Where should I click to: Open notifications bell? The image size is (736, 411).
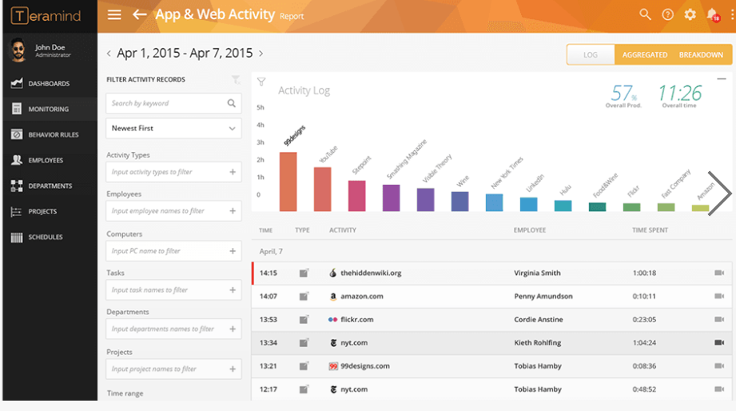click(713, 15)
